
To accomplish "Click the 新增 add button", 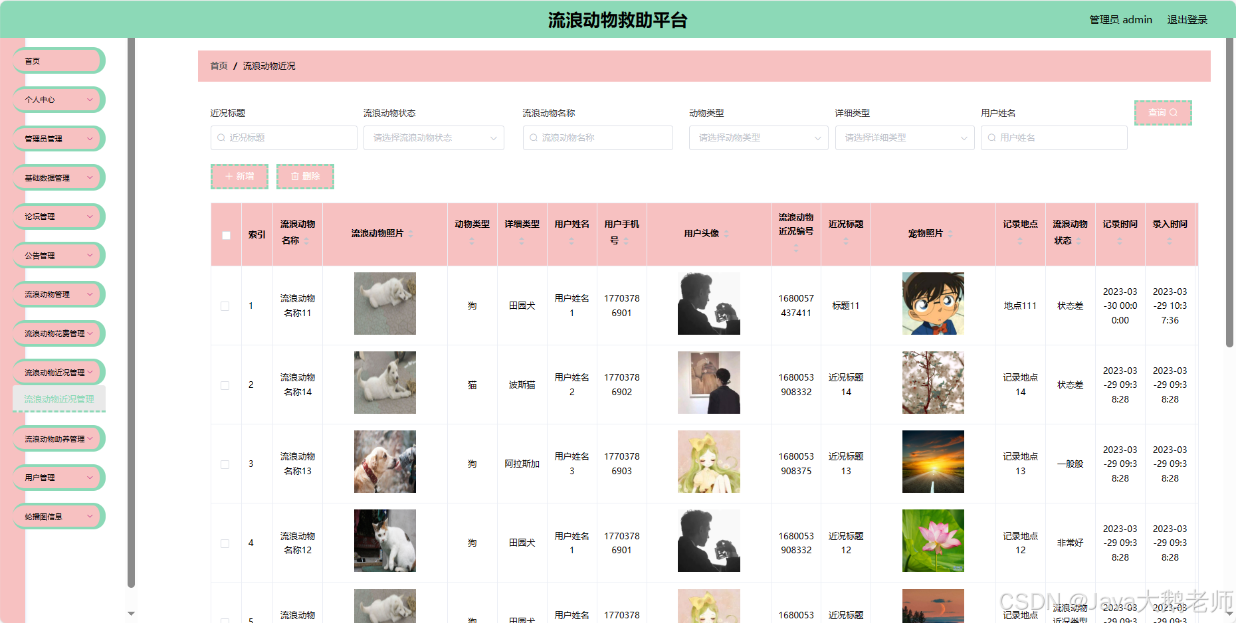I will coord(239,177).
